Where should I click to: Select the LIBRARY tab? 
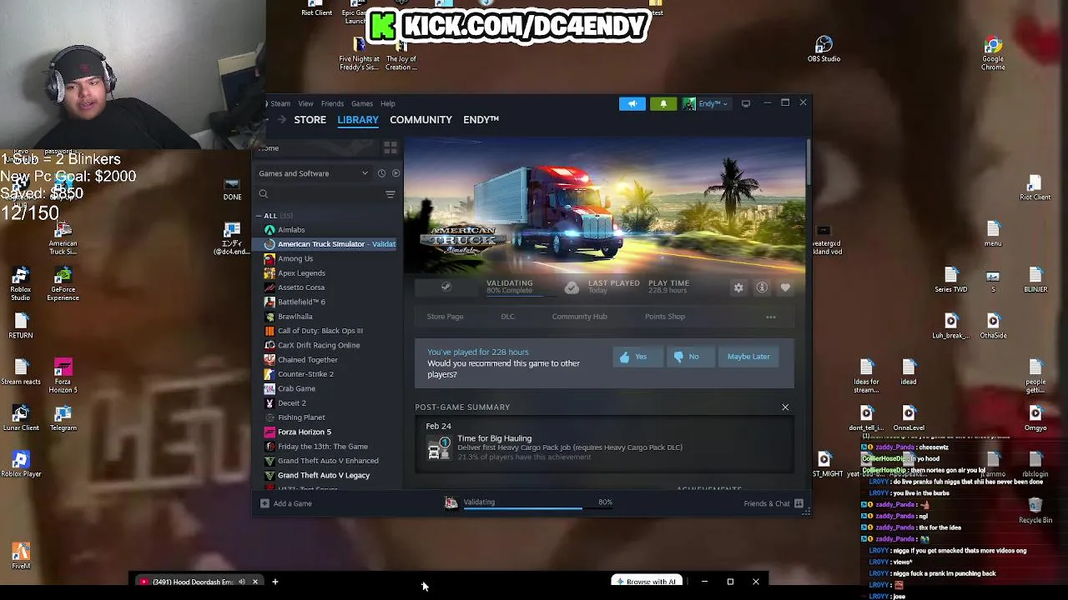(358, 120)
